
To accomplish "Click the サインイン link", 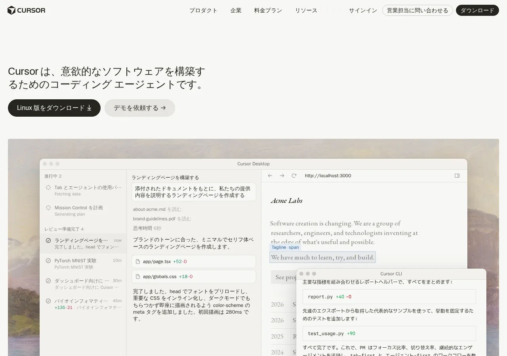I will pos(363,10).
